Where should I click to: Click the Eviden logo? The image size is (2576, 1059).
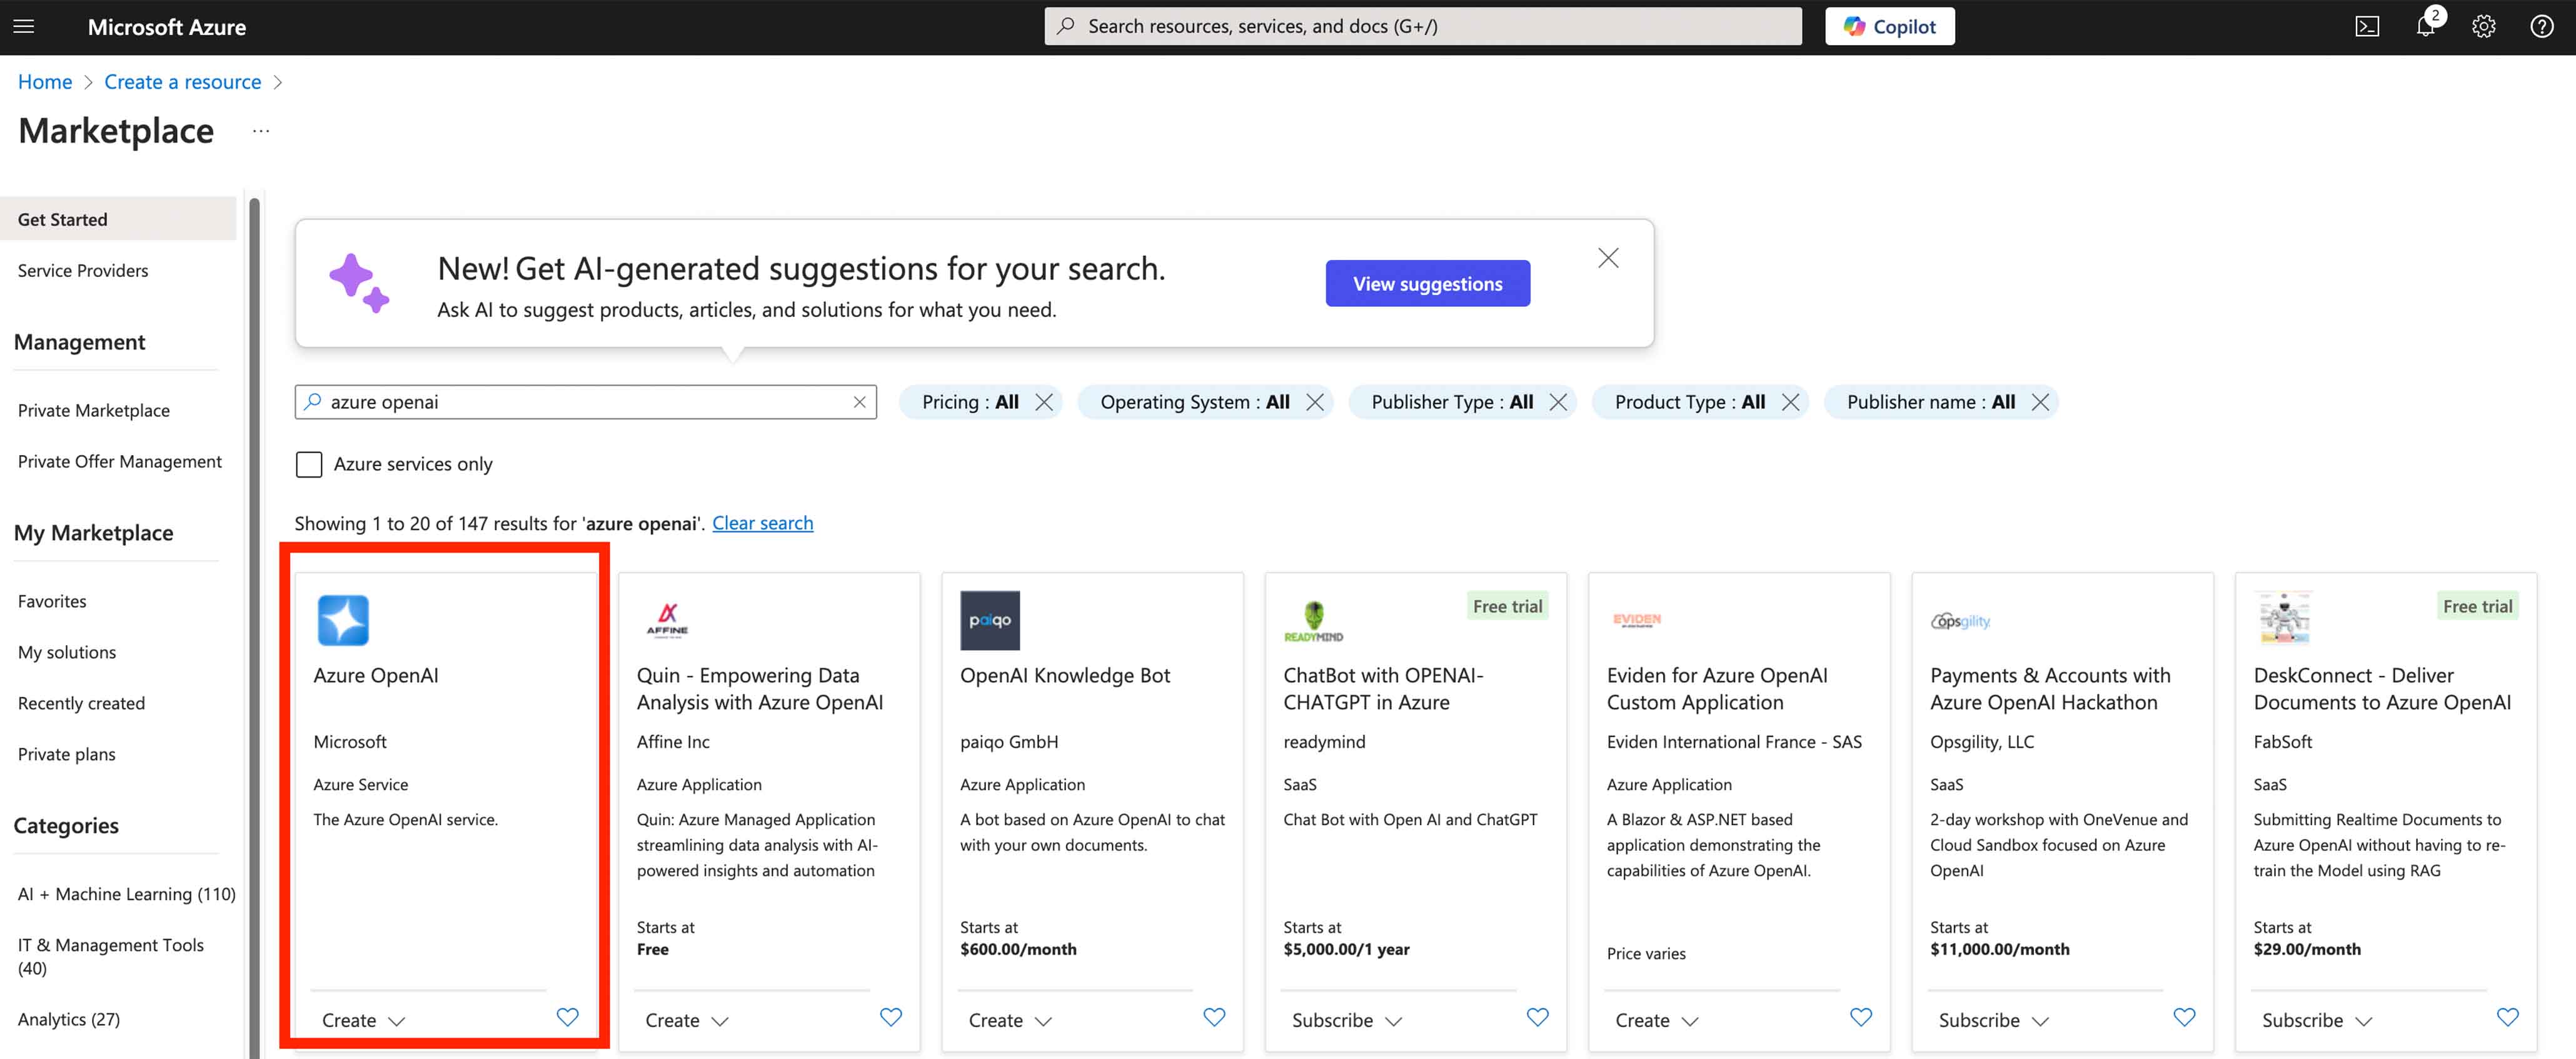pos(1636,620)
